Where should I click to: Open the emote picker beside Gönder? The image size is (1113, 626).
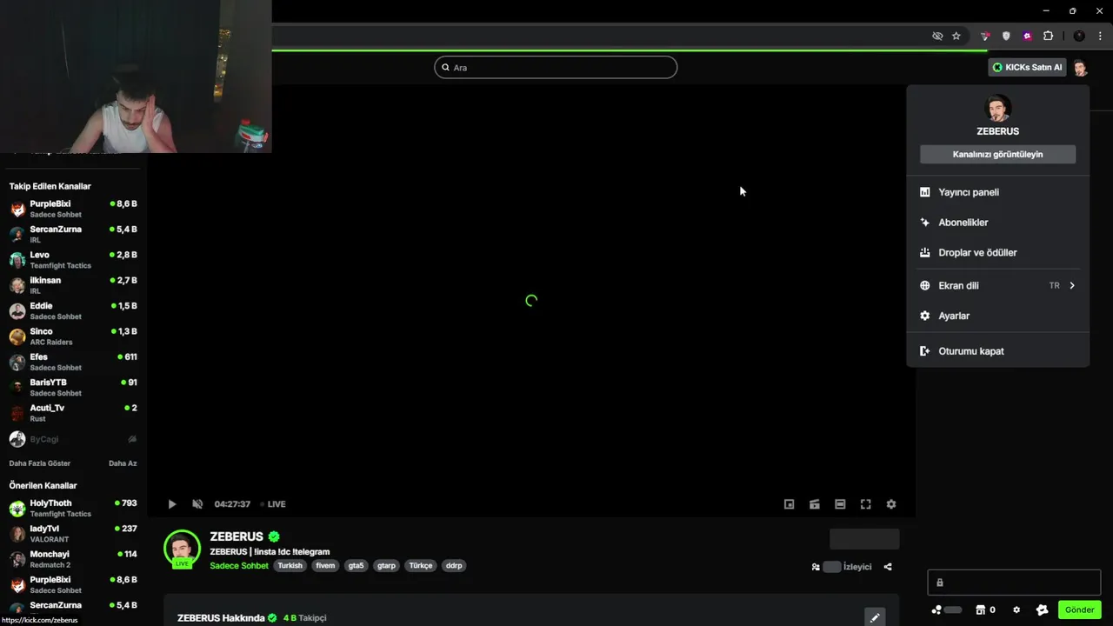click(1043, 610)
